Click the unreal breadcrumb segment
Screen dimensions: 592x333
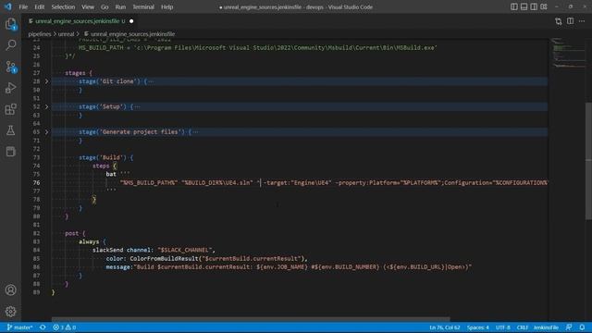click(66, 33)
